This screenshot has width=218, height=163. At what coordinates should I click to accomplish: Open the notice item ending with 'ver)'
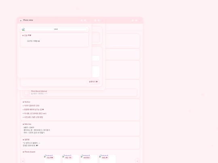pyautogui.click(x=34, y=113)
